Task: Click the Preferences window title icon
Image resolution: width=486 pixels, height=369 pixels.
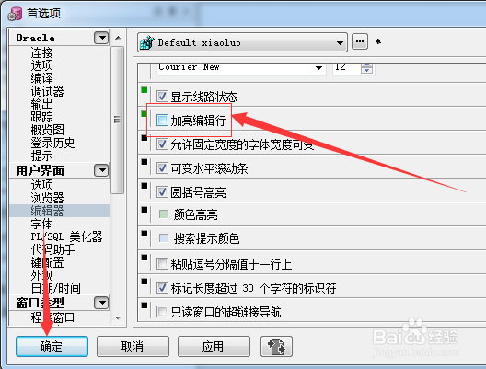Action: (15, 13)
